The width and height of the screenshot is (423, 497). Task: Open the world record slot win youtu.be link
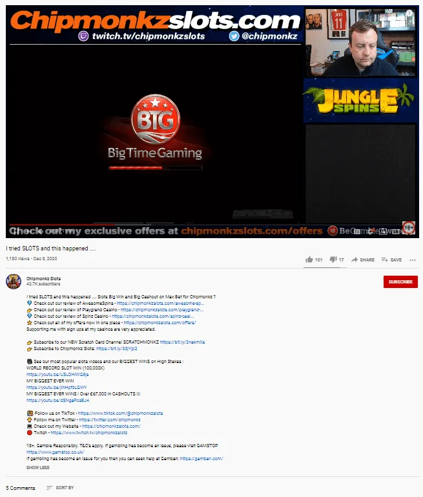[57, 374]
